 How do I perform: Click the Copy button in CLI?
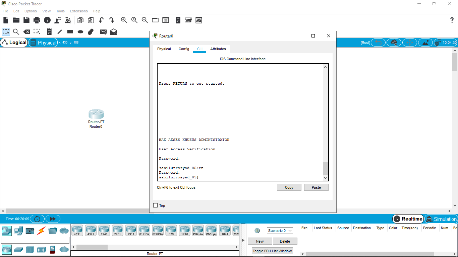289,187
